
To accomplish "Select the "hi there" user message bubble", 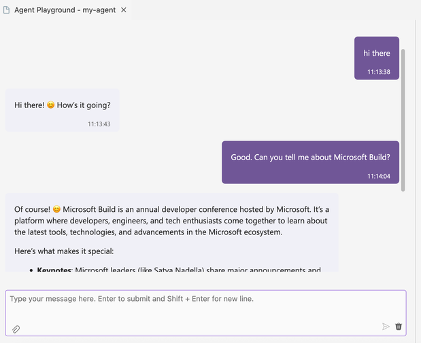I will click(x=376, y=53).
